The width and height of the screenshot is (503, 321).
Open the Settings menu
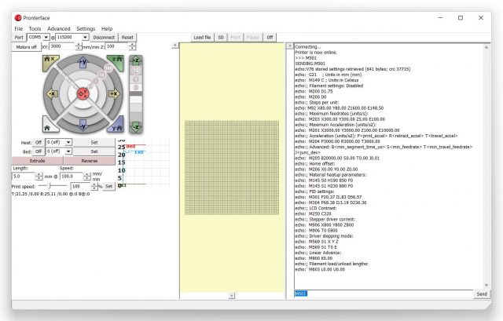point(86,28)
